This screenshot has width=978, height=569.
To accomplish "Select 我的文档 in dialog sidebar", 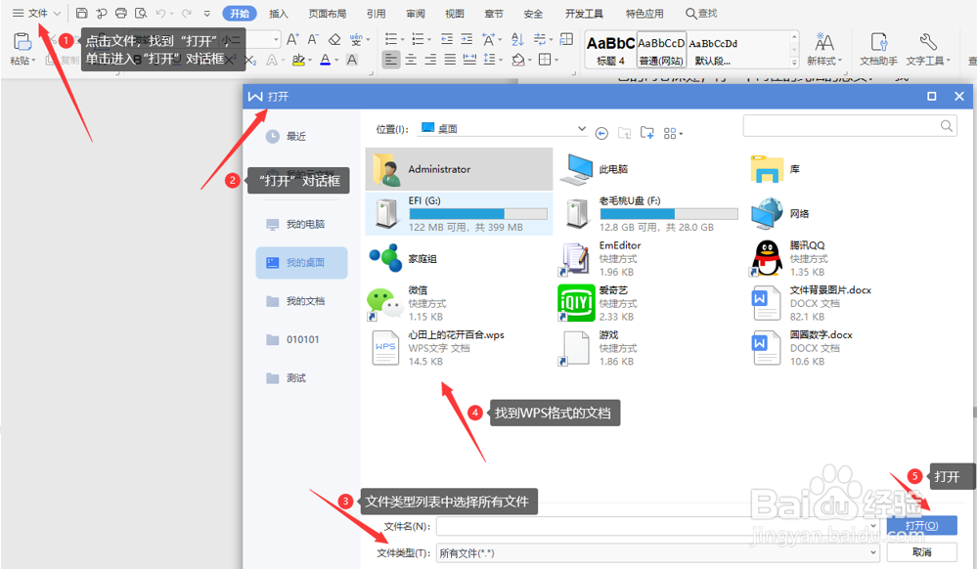I will (x=301, y=302).
